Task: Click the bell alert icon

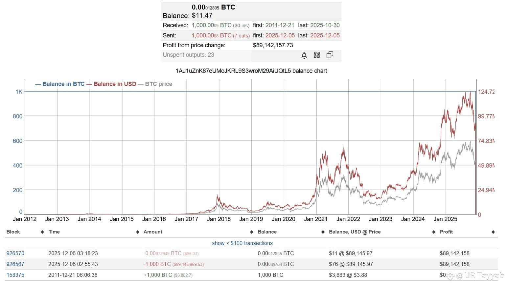Action: tap(304, 55)
